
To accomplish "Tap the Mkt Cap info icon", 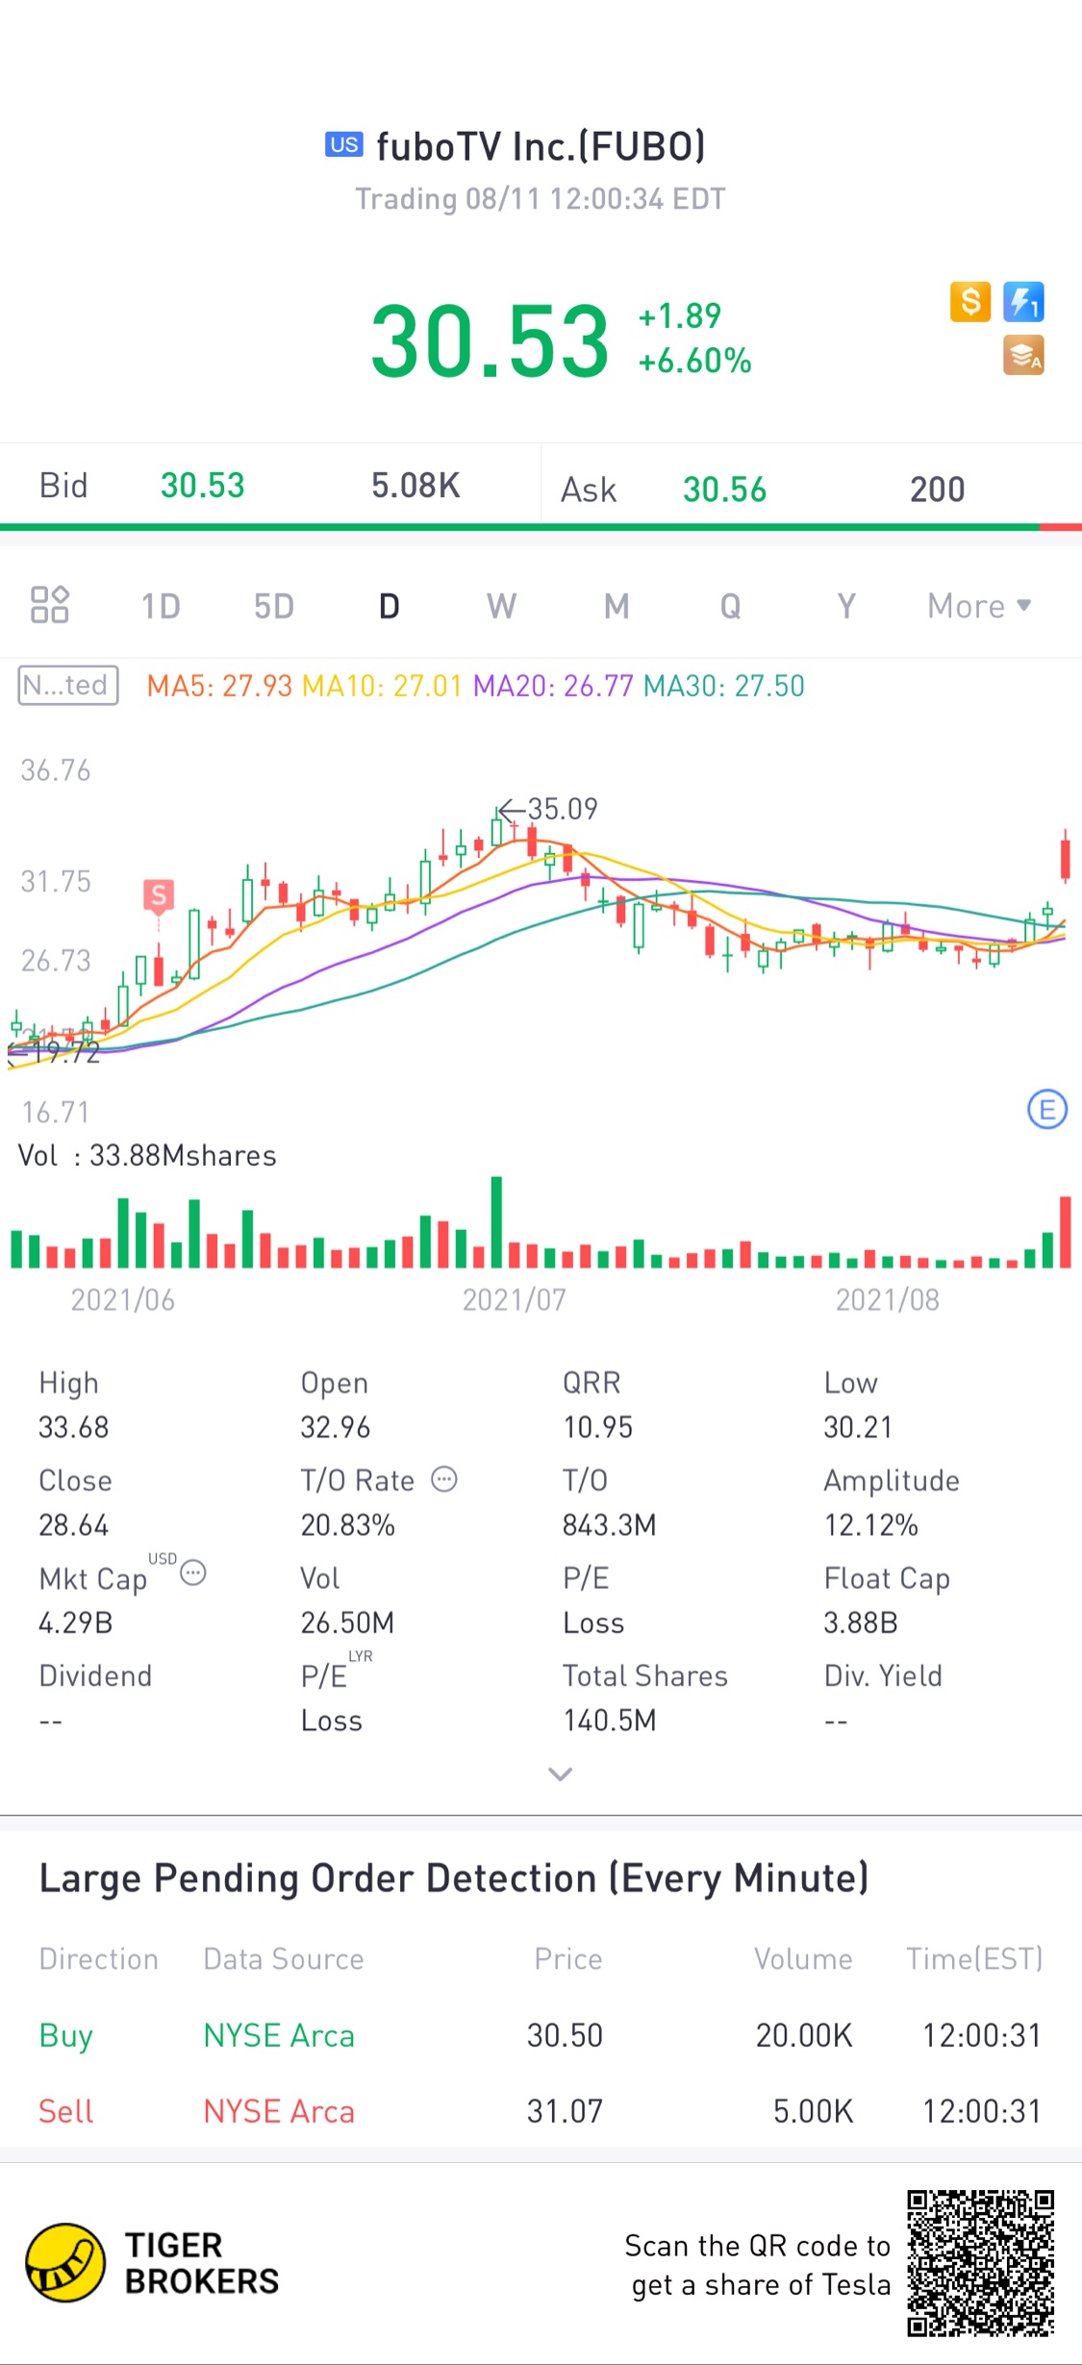I will (x=193, y=1572).
